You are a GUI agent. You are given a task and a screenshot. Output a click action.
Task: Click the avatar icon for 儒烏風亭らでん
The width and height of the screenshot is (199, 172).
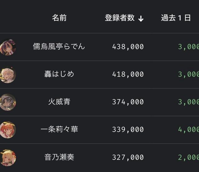7,47
